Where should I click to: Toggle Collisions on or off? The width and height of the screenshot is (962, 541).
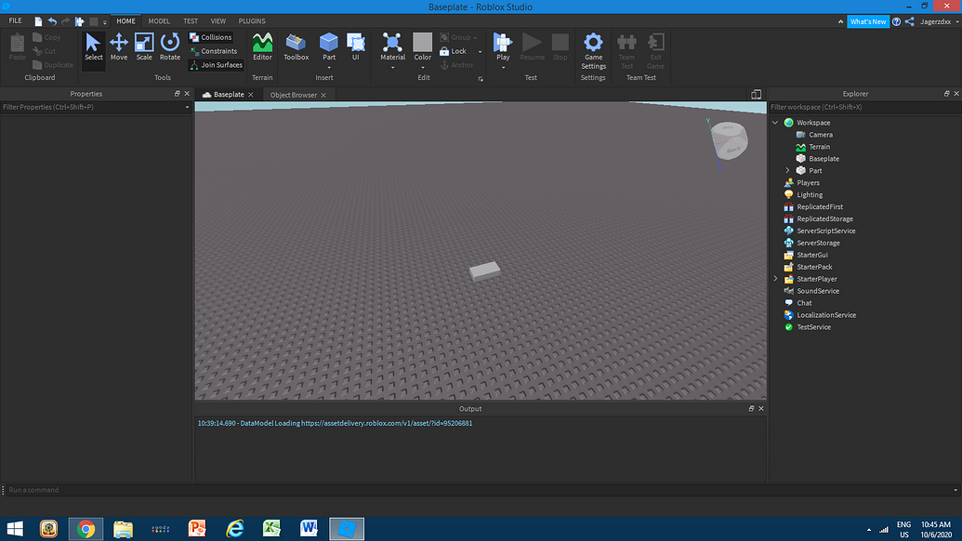pyautogui.click(x=213, y=36)
